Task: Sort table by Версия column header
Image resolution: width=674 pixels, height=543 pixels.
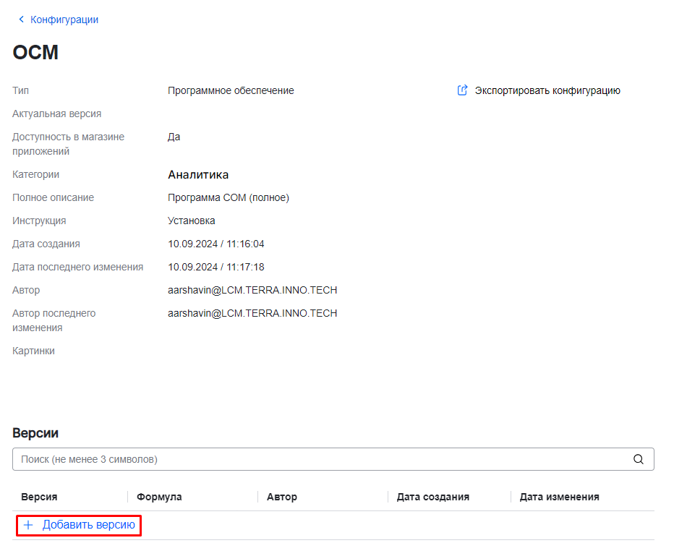Action: pyautogui.click(x=39, y=497)
